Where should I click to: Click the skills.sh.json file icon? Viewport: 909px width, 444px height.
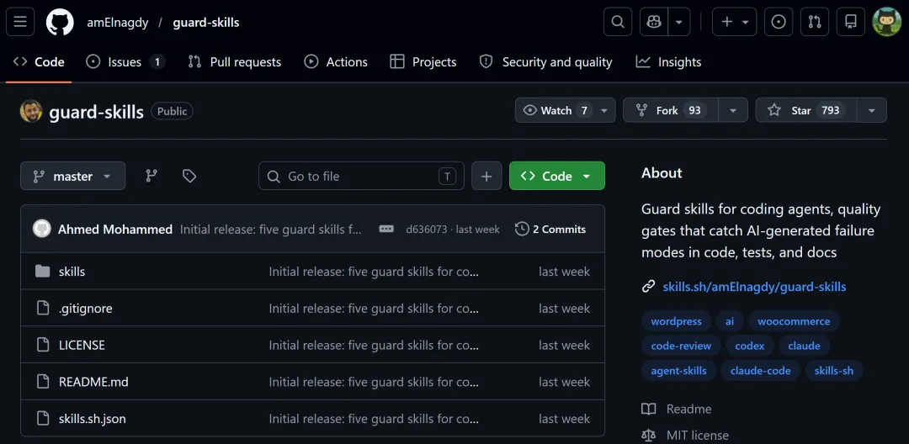tap(42, 418)
